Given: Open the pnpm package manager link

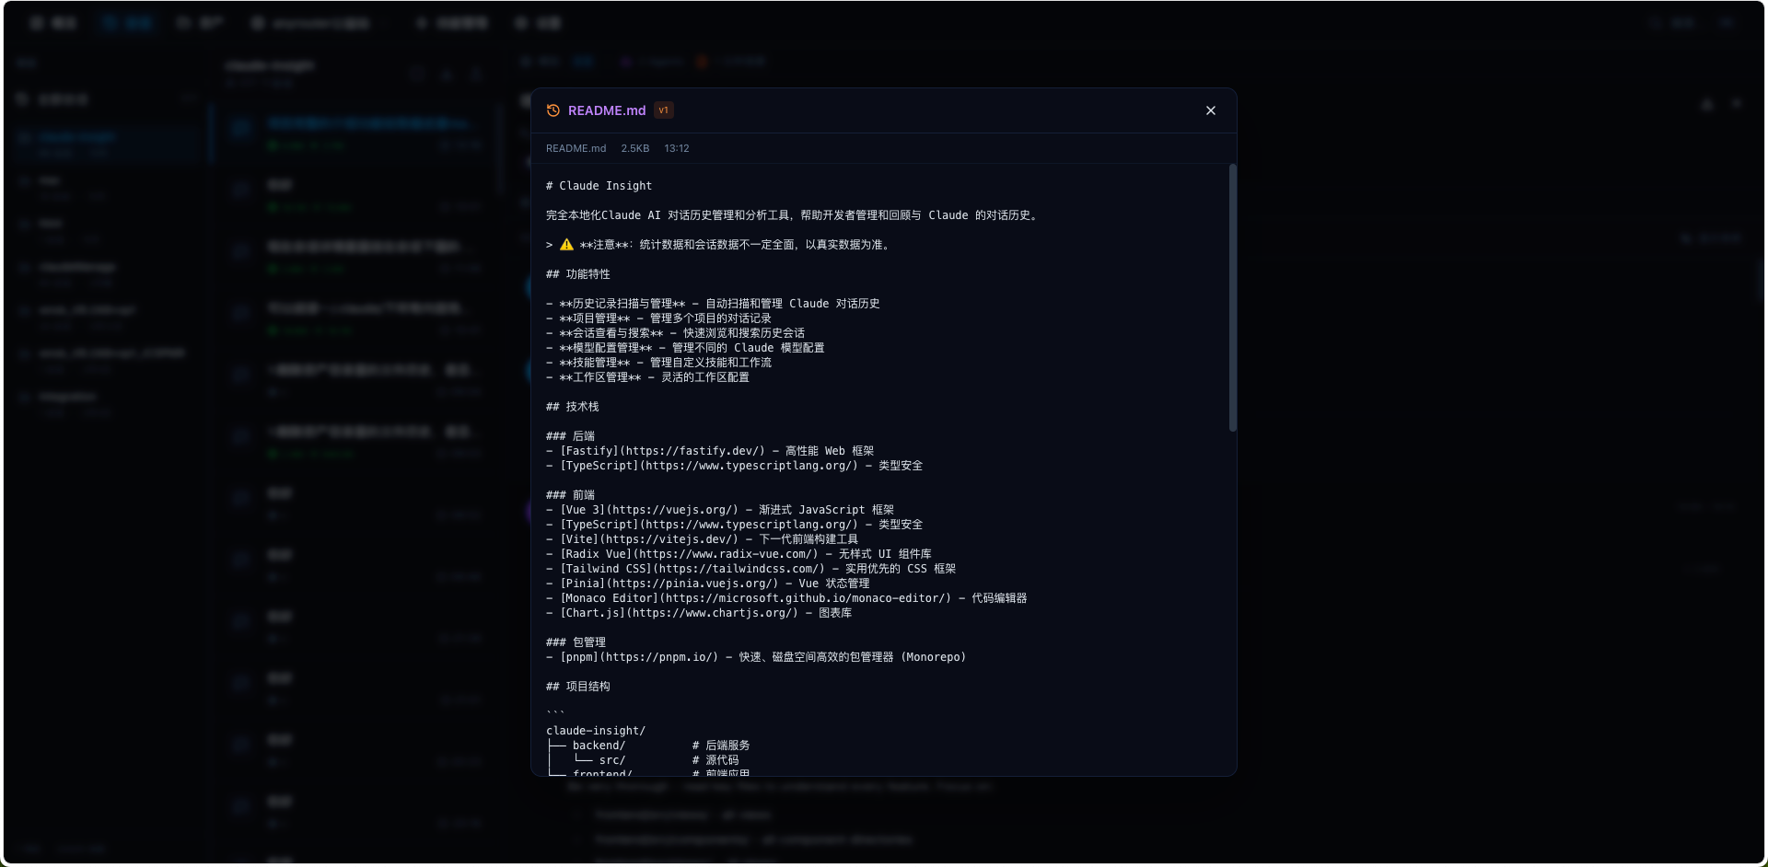Looking at the screenshot, I should pos(580,656).
